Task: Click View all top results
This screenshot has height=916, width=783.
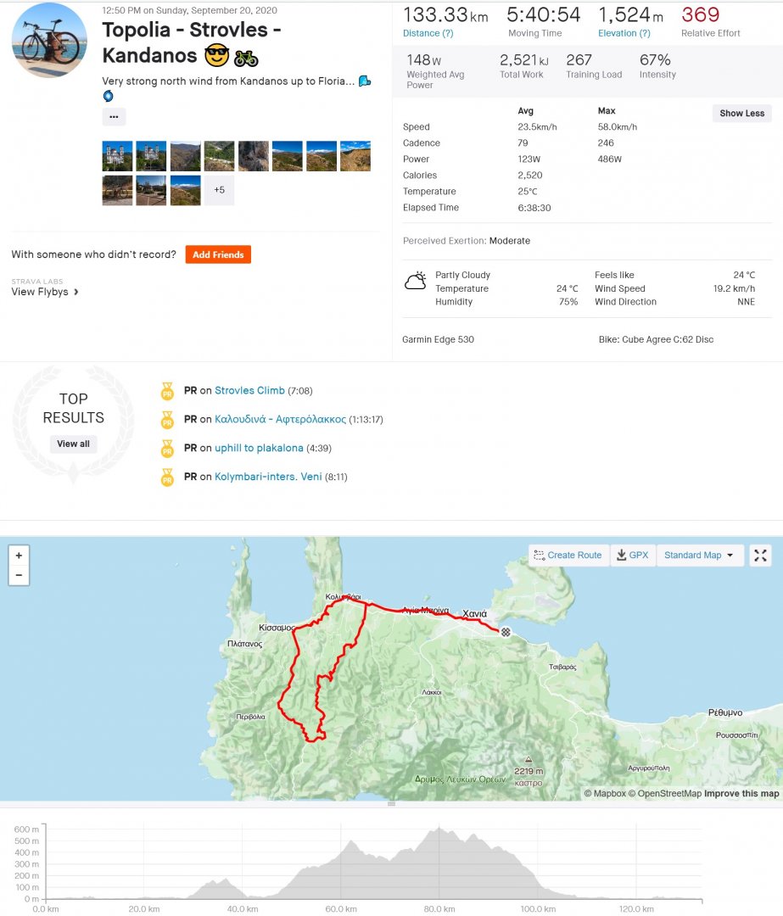Action: (x=73, y=444)
